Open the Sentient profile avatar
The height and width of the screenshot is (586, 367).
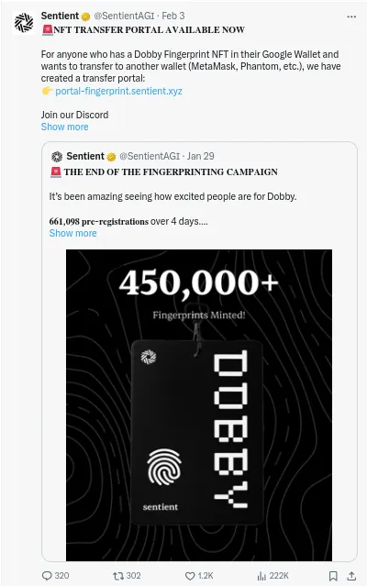coord(24,23)
